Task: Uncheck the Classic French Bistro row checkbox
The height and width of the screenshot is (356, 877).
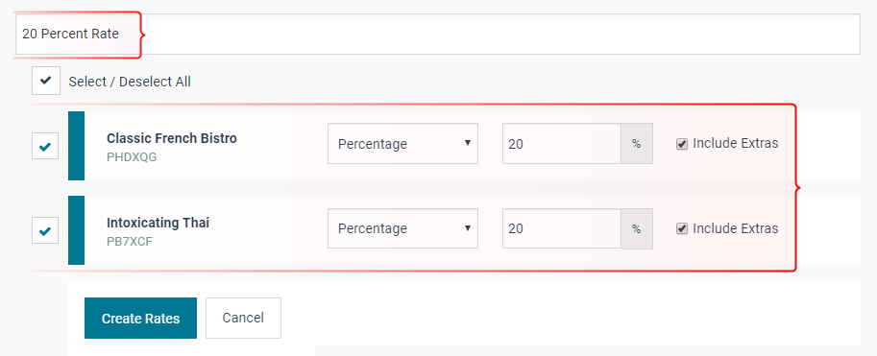Action: tap(45, 145)
